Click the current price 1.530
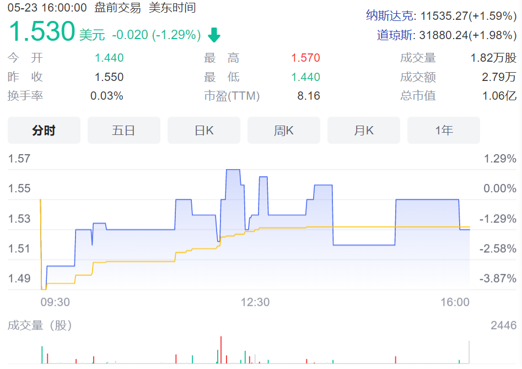522x369 pixels. (x=42, y=32)
